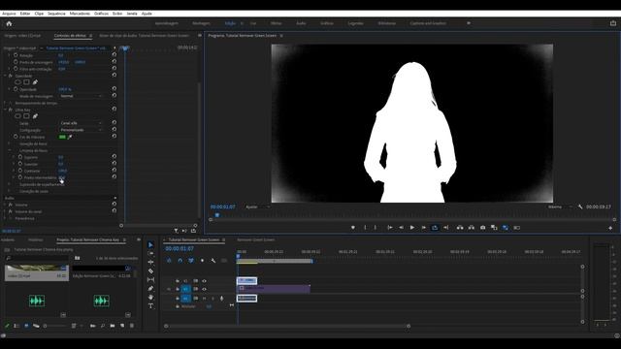The image size is (621, 349).
Task: Play the Program monitor preview
Action: click(x=411, y=228)
